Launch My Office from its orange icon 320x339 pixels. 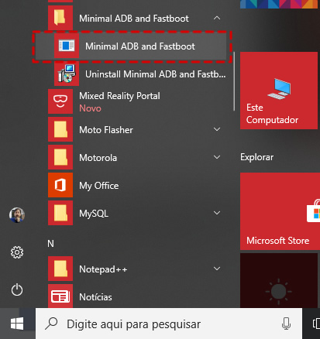[60, 185]
